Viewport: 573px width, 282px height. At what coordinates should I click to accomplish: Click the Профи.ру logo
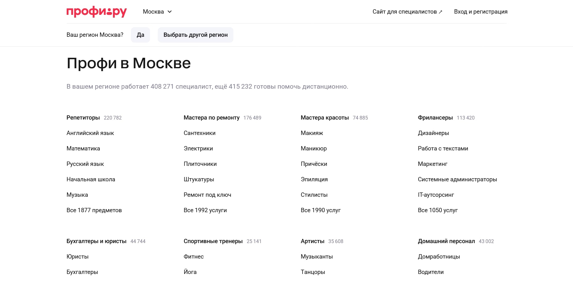(96, 12)
